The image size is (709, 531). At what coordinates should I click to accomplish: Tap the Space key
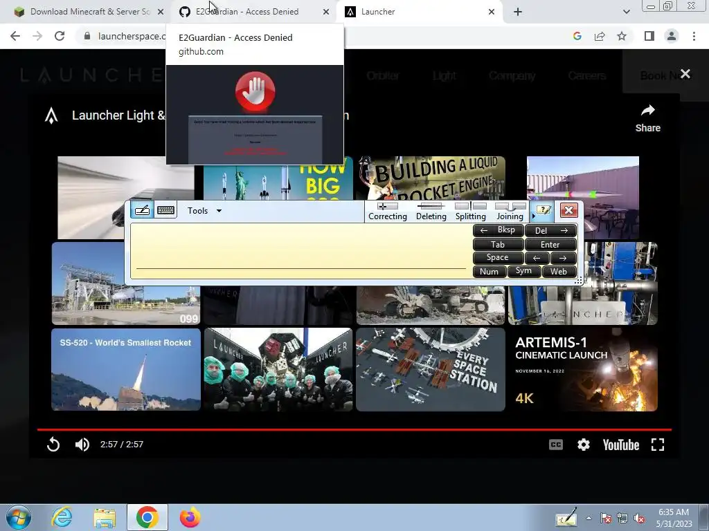(x=498, y=258)
